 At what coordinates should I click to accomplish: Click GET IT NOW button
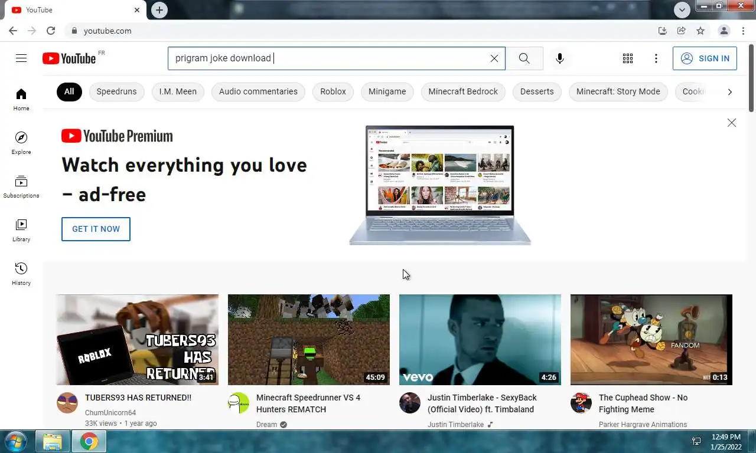(x=96, y=229)
